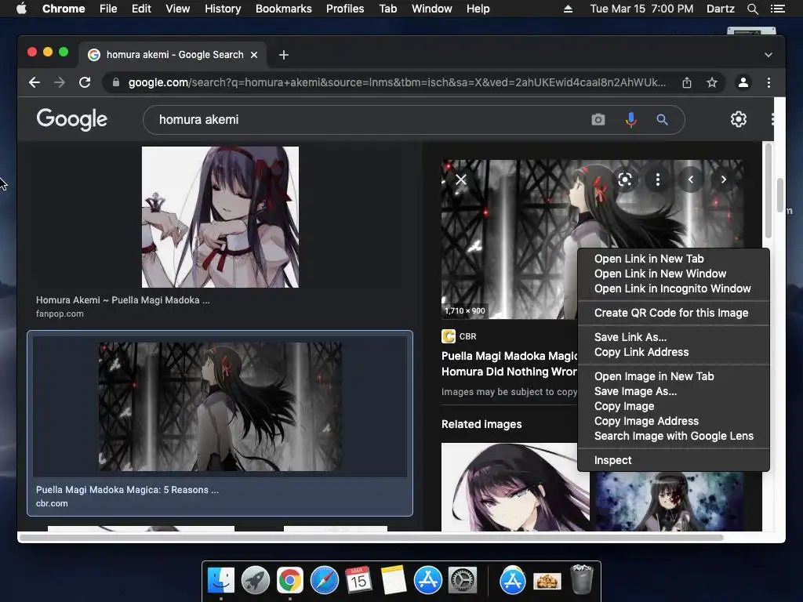Bookmark this tab with the star icon
The height and width of the screenshot is (602, 803).
[712, 82]
